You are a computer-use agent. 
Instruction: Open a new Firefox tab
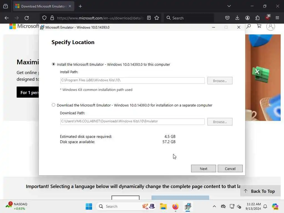80,6
